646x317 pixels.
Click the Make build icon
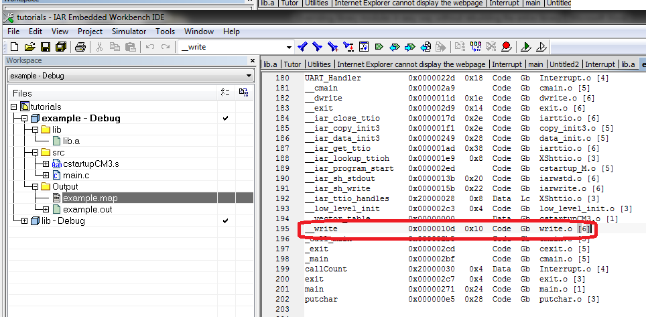point(475,47)
